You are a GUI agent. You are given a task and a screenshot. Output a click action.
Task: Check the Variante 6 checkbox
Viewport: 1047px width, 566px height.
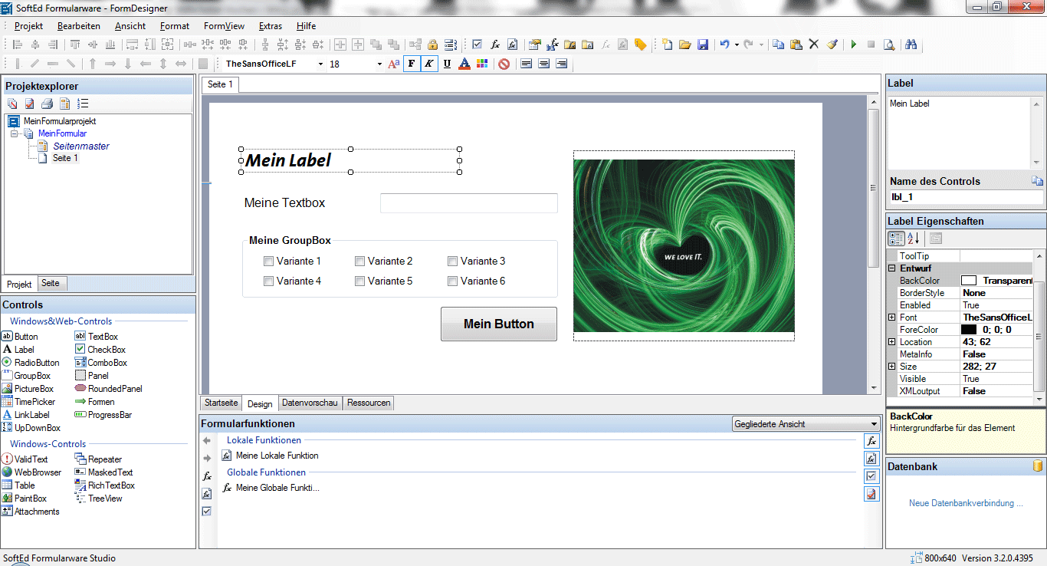pyautogui.click(x=453, y=281)
